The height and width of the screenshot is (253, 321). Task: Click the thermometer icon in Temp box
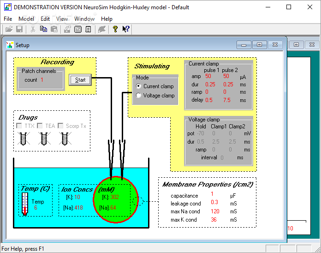pos(25,204)
